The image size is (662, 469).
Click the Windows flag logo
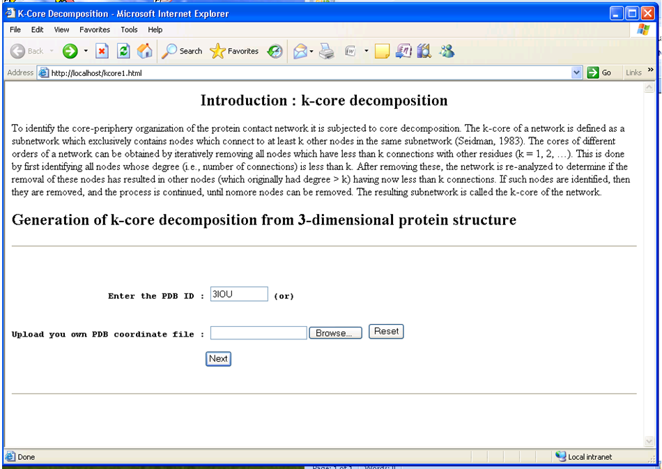click(643, 29)
